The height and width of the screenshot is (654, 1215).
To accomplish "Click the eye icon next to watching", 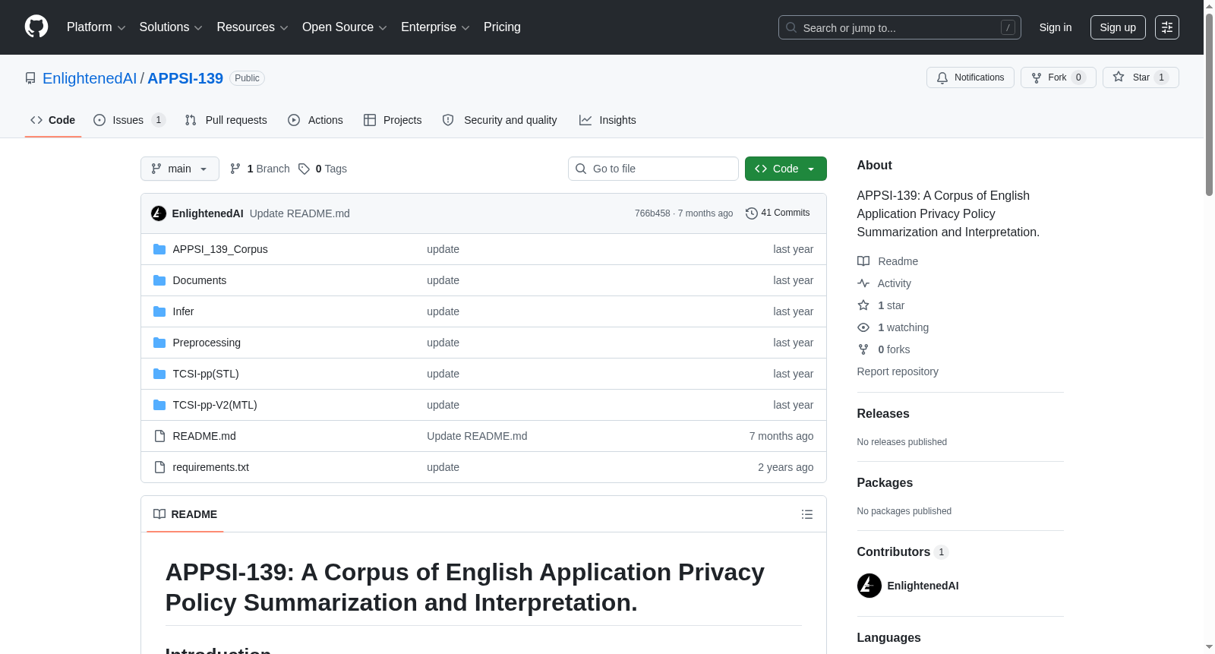I will click(863, 327).
